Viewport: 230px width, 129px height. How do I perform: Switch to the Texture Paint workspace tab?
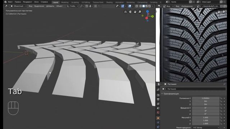click(x=98, y=3)
